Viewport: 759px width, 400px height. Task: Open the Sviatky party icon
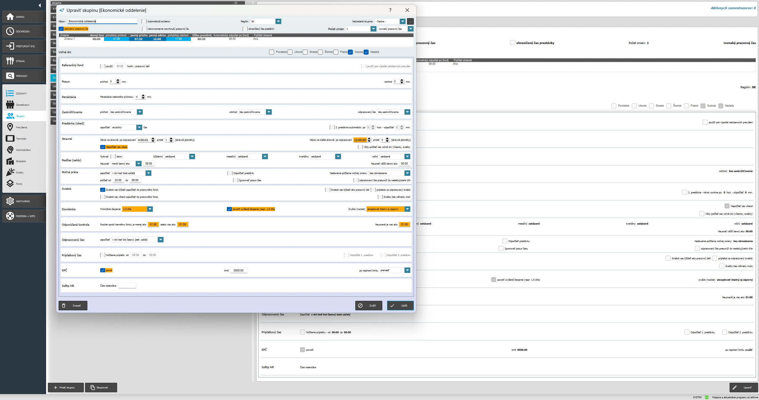(x=10, y=172)
